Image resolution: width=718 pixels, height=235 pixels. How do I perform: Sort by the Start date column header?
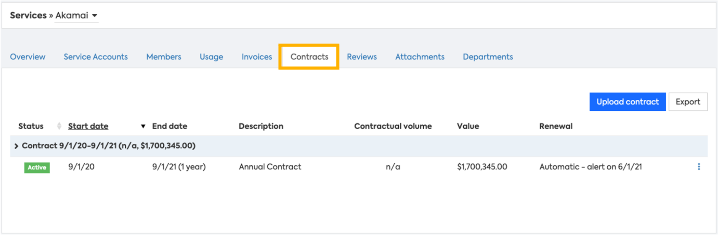88,126
